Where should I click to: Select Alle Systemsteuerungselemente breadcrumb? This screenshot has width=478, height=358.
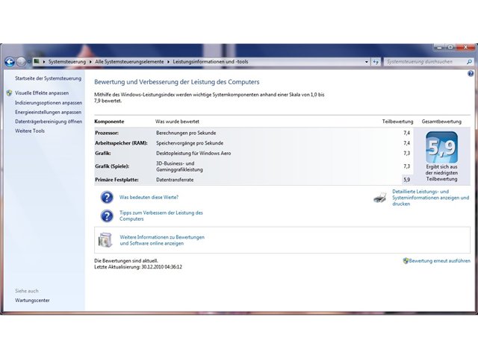click(129, 62)
